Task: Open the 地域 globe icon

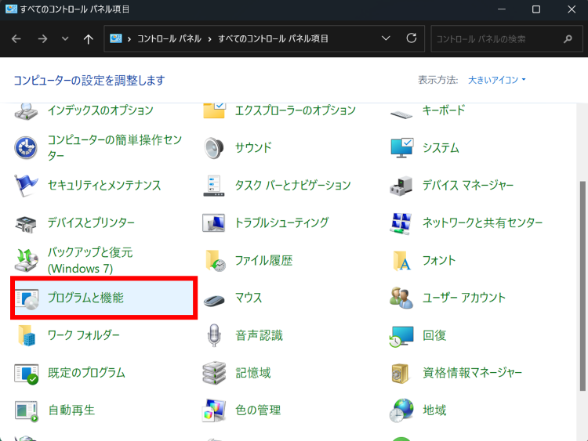Action: pyautogui.click(x=401, y=410)
